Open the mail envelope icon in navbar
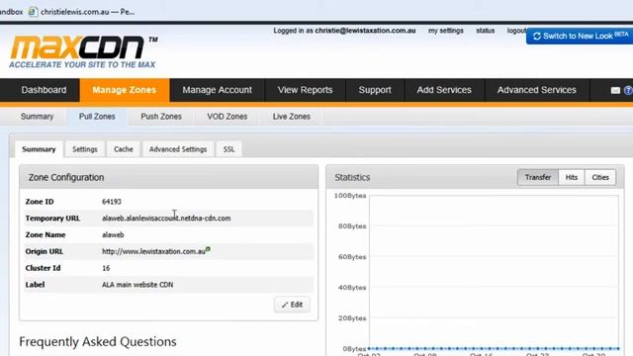 pos(615,90)
